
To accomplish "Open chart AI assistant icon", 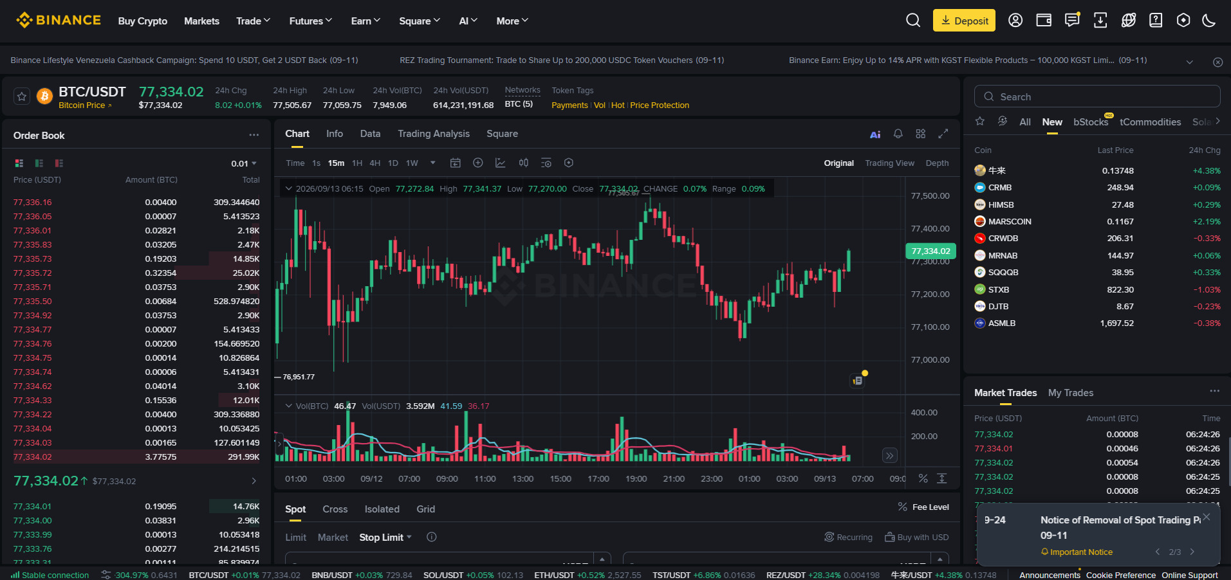I will [x=875, y=134].
